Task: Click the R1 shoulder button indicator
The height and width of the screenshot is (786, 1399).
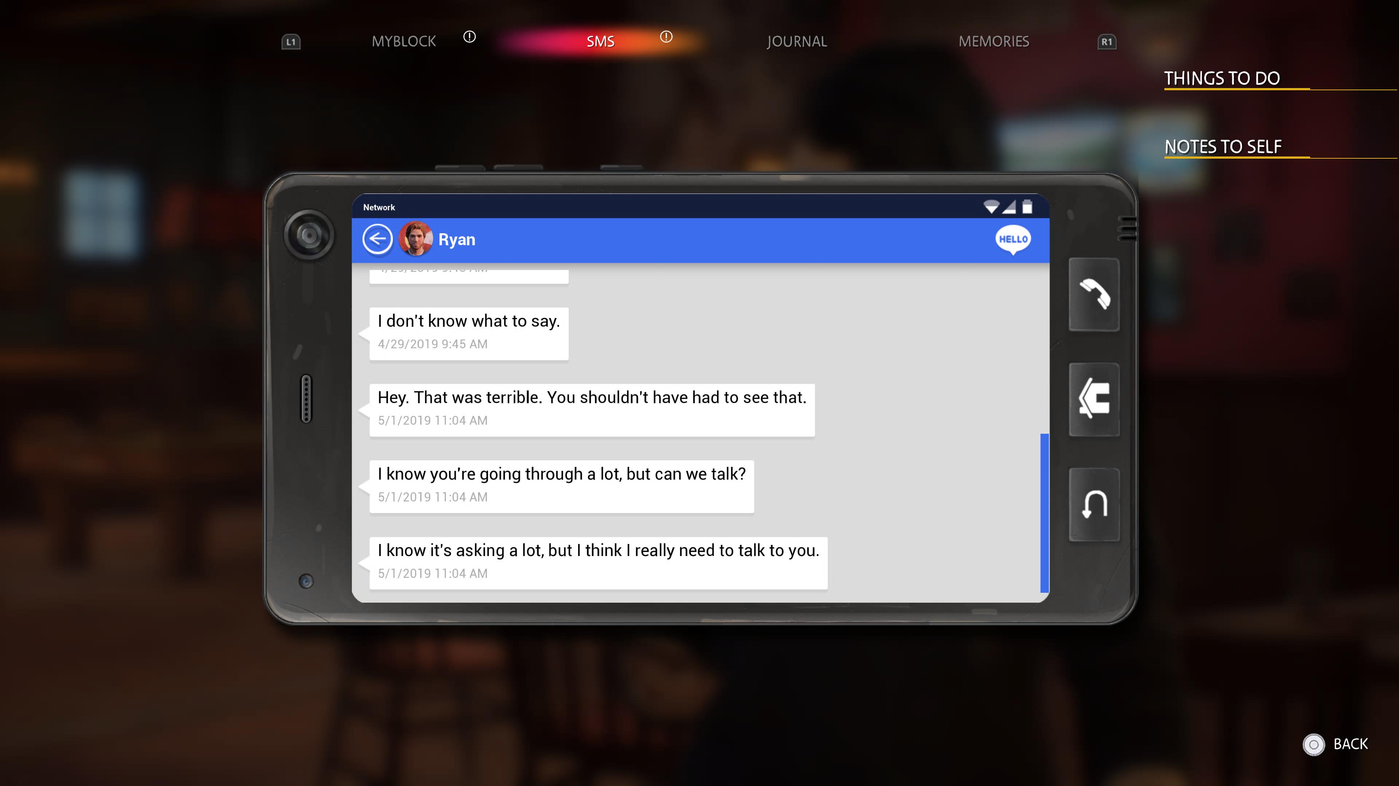Action: [1106, 42]
